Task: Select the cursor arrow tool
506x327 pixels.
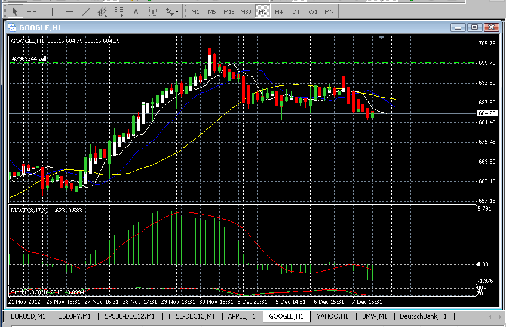Action: (x=14, y=11)
